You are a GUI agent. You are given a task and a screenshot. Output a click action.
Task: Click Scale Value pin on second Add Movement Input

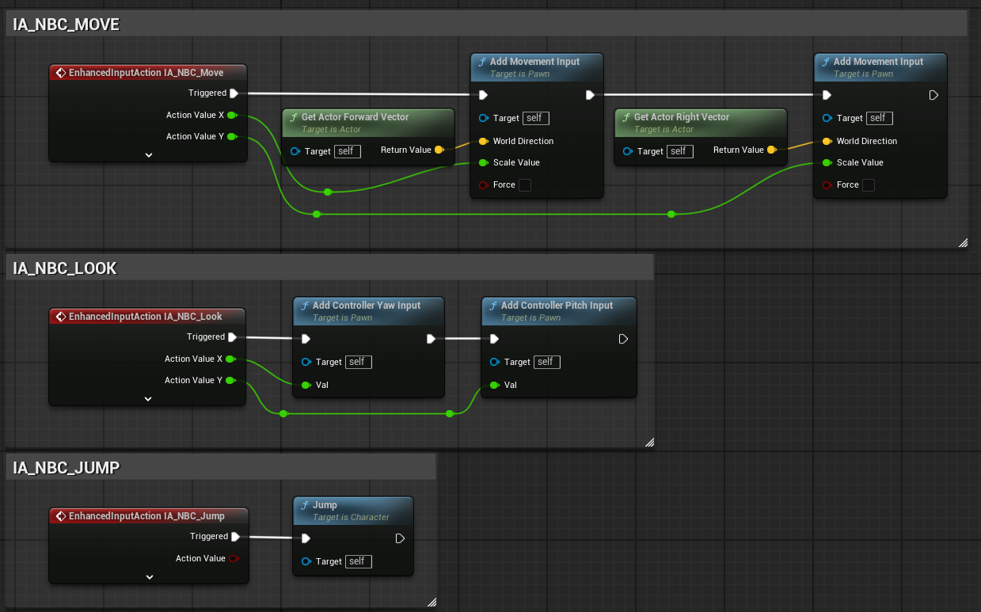[827, 162]
